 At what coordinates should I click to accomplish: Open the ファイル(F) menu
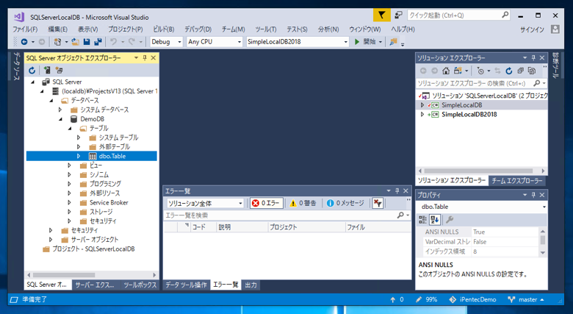pyautogui.click(x=25, y=29)
